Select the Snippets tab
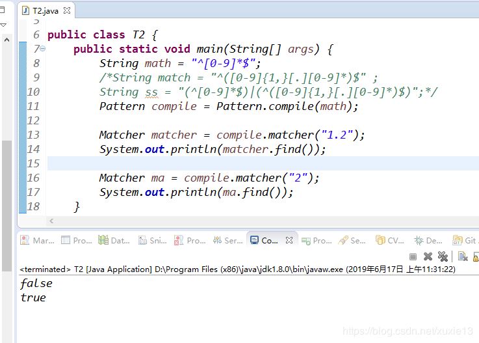479x343 pixels. [x=151, y=240]
